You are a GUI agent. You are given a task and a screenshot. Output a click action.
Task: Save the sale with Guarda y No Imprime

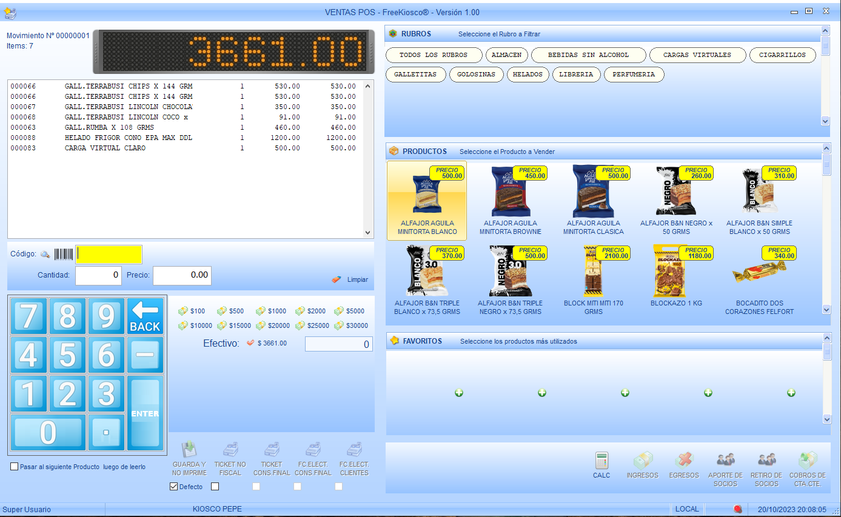[189, 458]
